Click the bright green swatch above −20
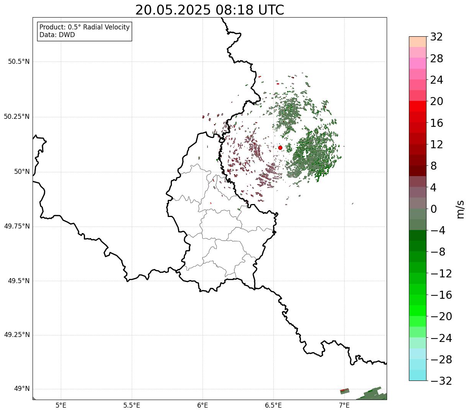Screen dimensions: 469x413 pyautogui.click(x=418, y=311)
